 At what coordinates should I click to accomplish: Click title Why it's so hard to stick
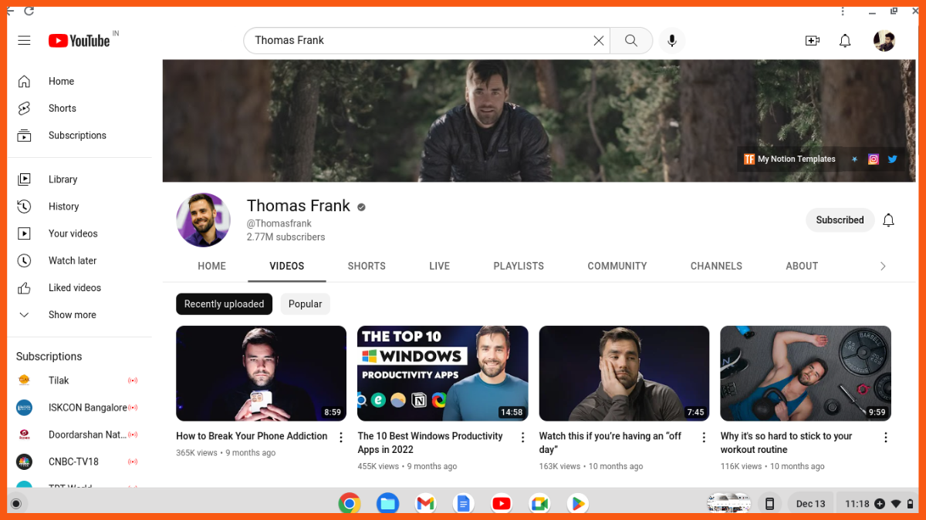coord(786,443)
